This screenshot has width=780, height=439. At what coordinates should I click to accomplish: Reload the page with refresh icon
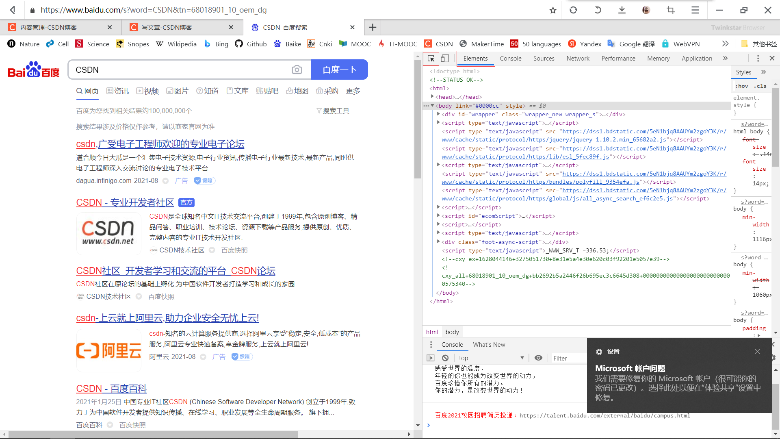(573, 10)
